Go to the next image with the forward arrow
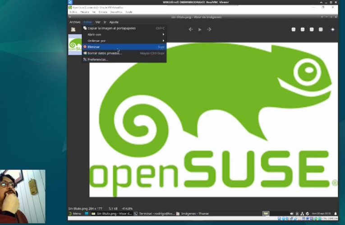 tap(209, 29)
